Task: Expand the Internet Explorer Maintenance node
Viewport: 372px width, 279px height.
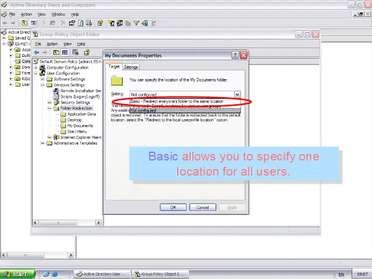Action: click(49, 137)
